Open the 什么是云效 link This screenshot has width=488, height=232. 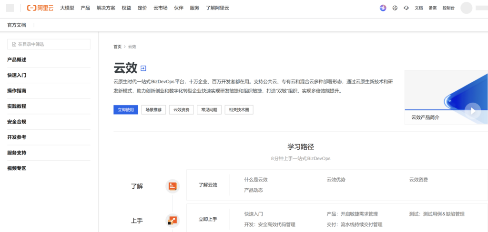[x=256, y=180]
